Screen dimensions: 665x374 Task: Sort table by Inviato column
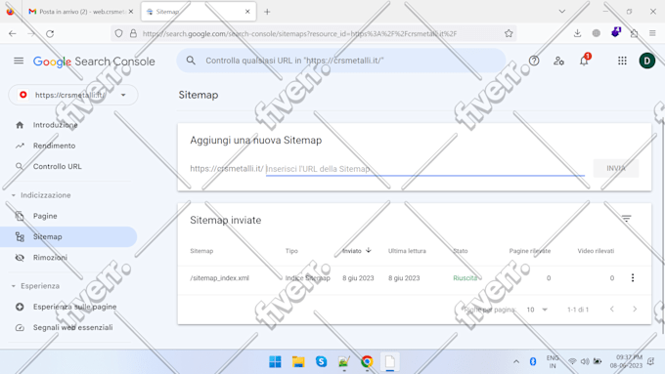pos(357,251)
